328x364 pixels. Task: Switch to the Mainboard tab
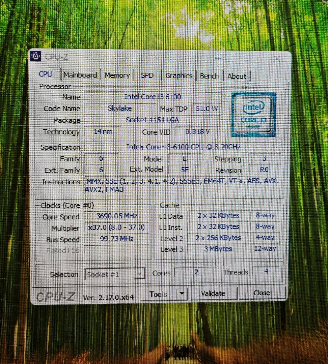(80, 75)
